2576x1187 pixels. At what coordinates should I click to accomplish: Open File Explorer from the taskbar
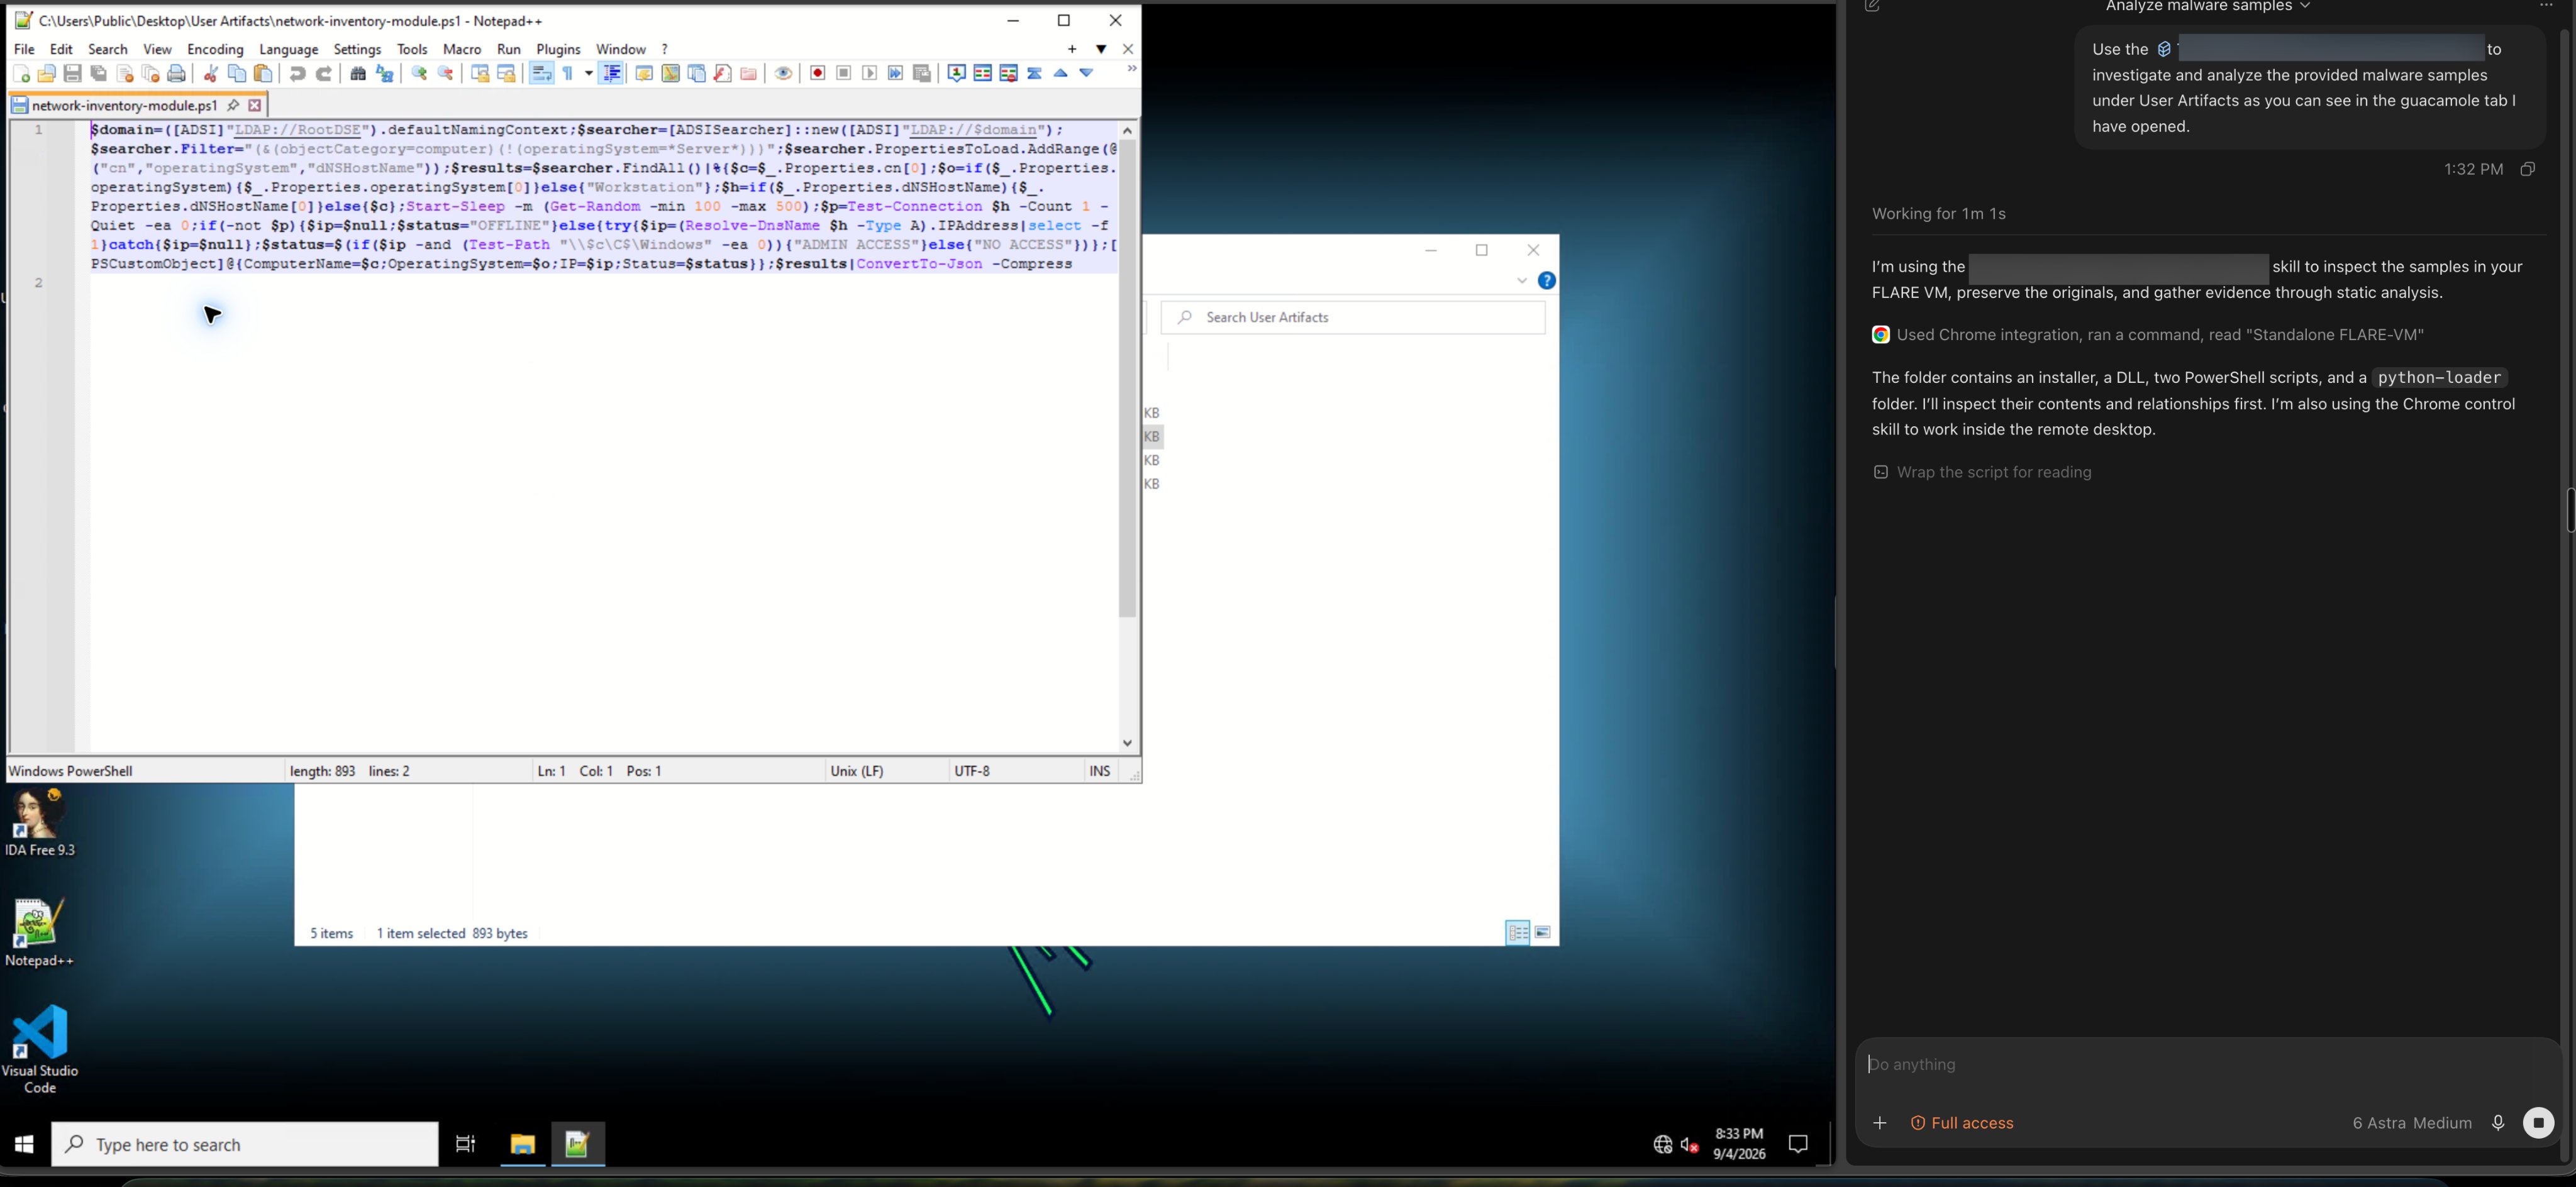click(x=523, y=1144)
